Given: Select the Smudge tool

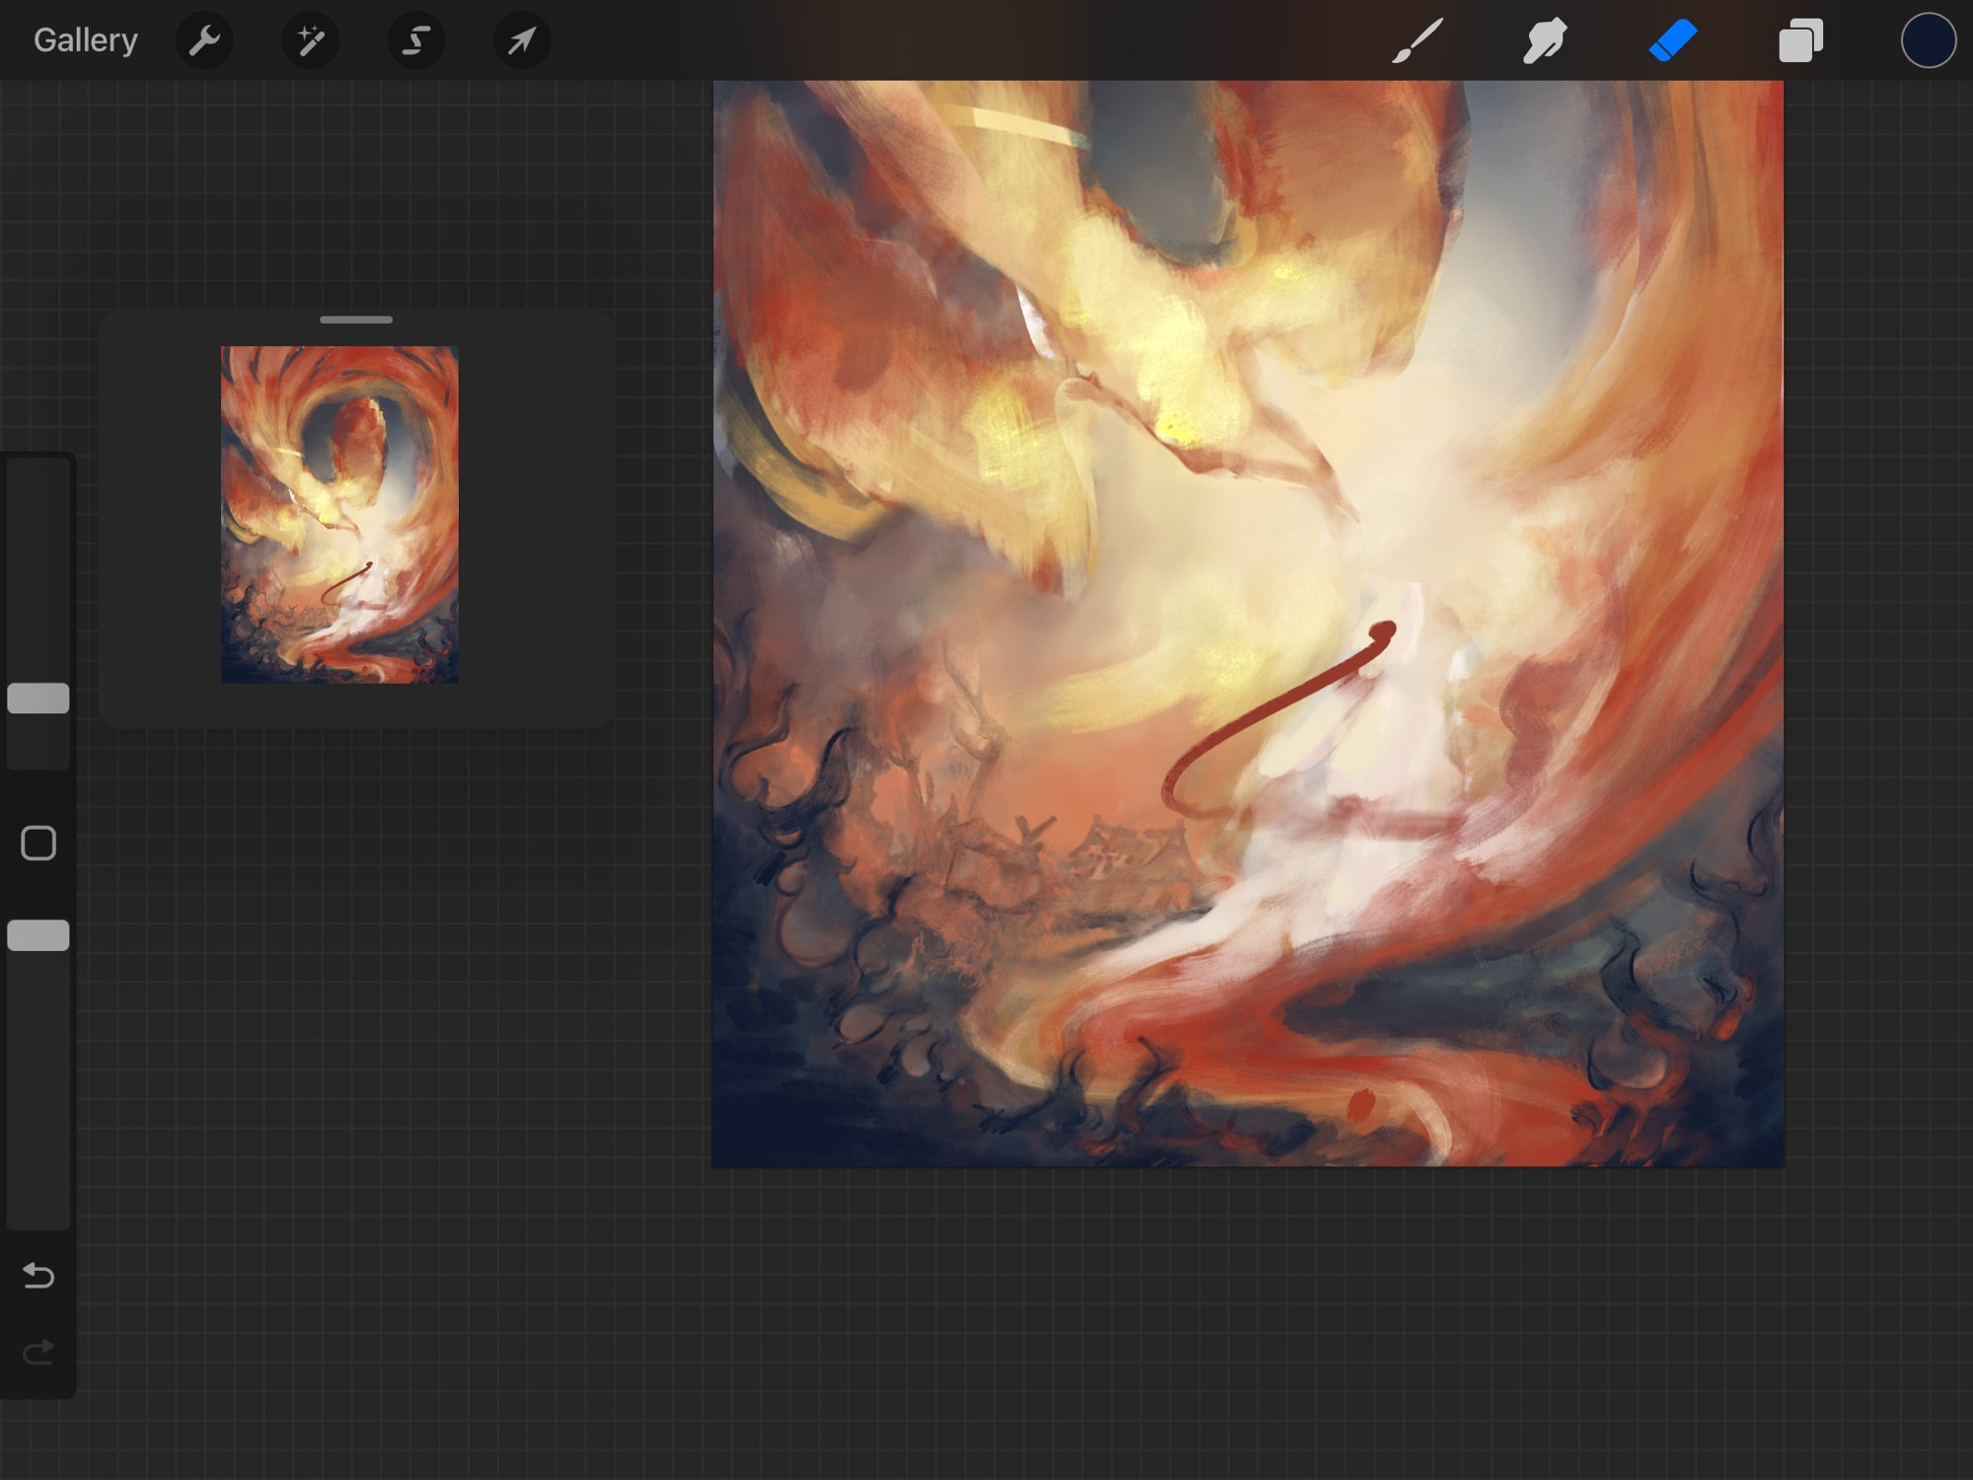Looking at the screenshot, I should point(1545,40).
